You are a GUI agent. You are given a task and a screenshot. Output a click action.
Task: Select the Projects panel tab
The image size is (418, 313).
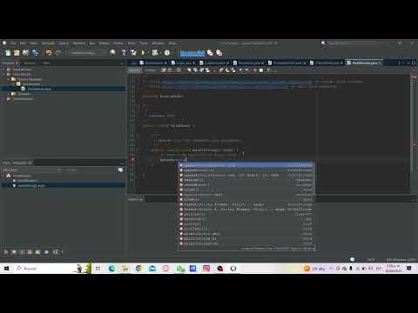tap(9, 63)
